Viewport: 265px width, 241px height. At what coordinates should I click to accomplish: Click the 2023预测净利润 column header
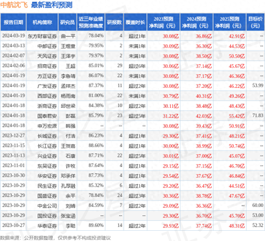163,22
